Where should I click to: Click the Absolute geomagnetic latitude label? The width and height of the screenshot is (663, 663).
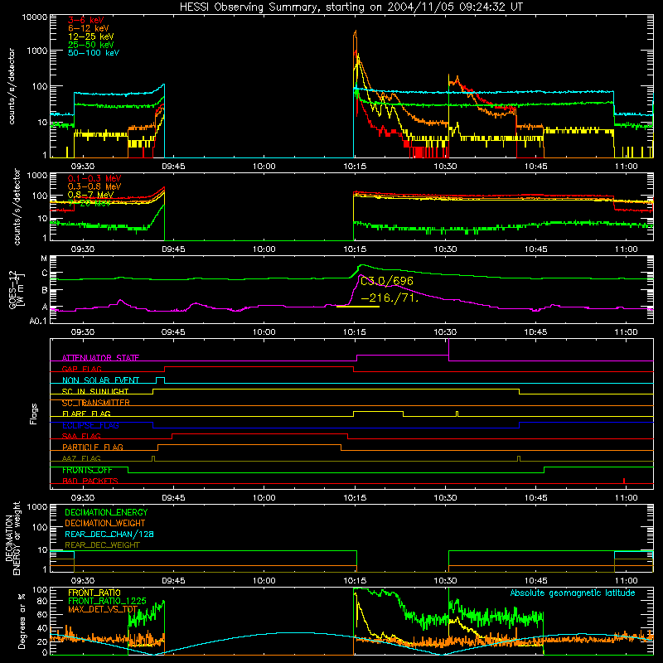573,593
